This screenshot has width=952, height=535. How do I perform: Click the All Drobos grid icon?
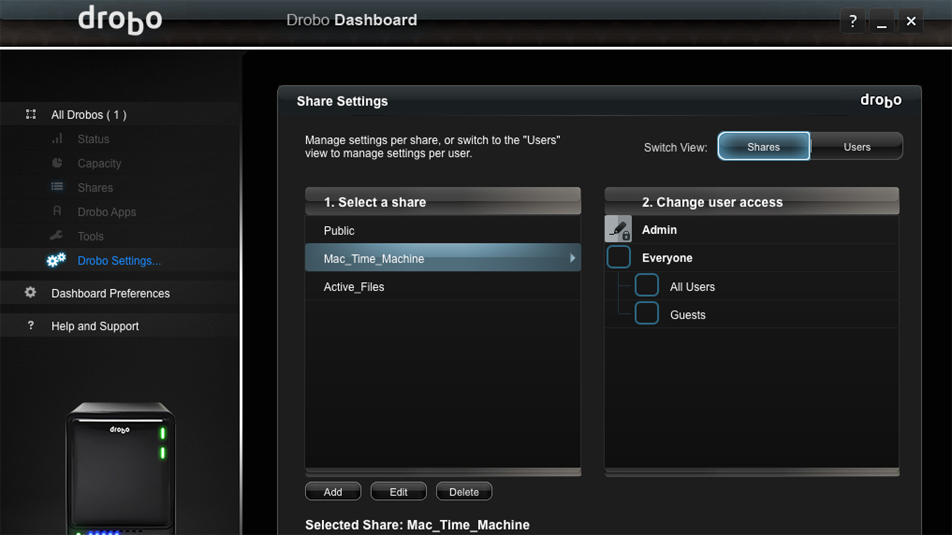point(31,114)
